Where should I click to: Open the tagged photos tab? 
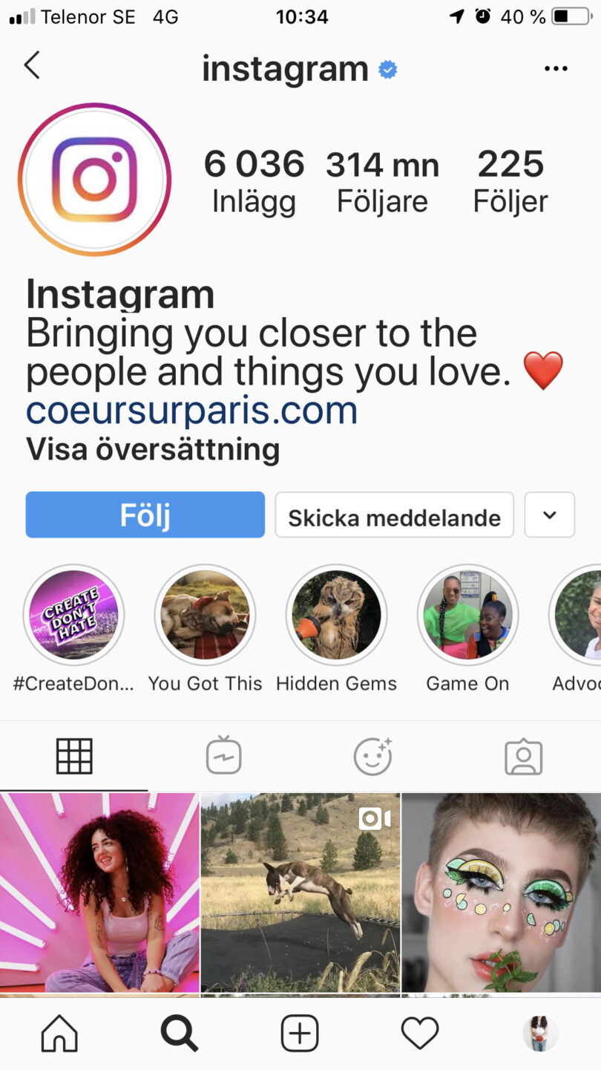tap(524, 757)
